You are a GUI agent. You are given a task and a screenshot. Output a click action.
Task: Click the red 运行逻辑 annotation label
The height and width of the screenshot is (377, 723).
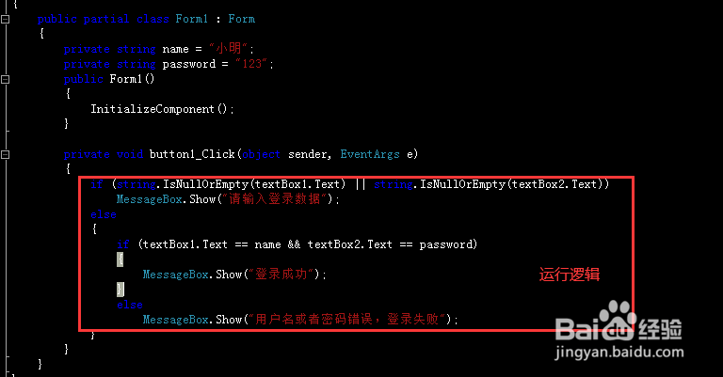coord(570,275)
